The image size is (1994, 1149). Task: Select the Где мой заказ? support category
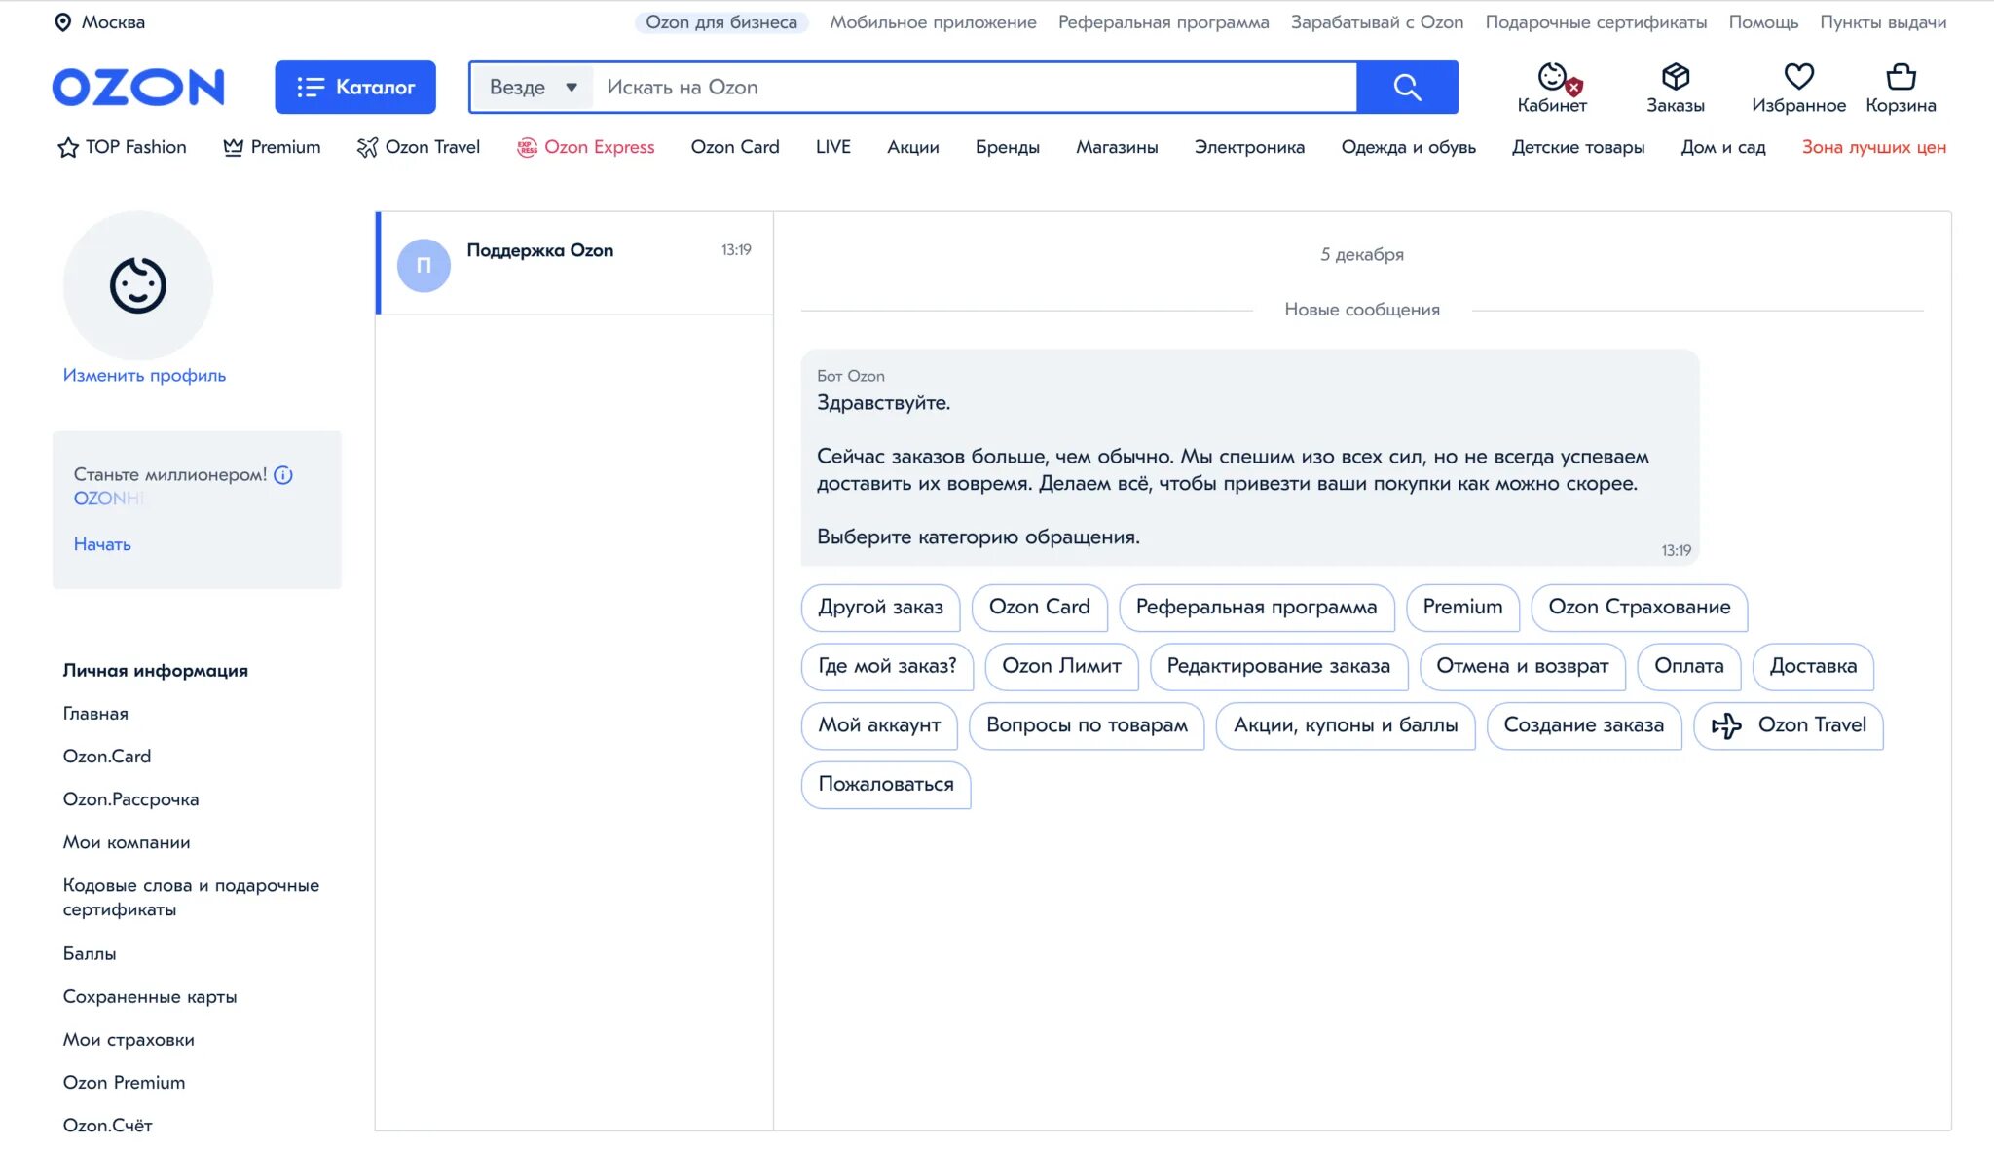tap(885, 666)
